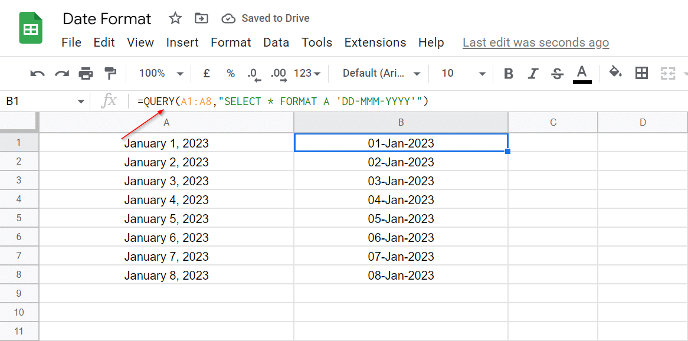Click the undo arrow icon
The height and width of the screenshot is (341, 688).
click(x=37, y=74)
